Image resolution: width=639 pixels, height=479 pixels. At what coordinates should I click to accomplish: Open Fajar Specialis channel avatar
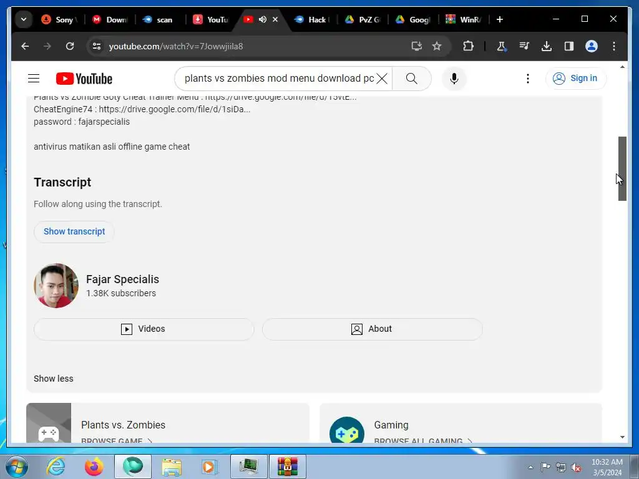click(x=56, y=286)
